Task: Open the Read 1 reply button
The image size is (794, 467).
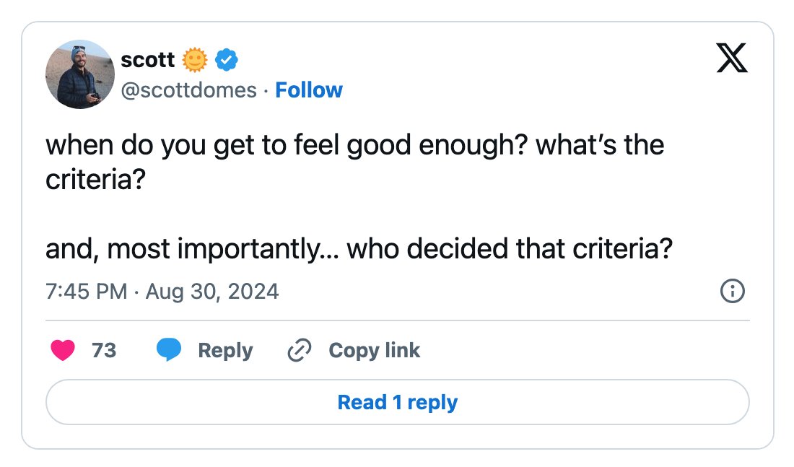Action: point(398,402)
